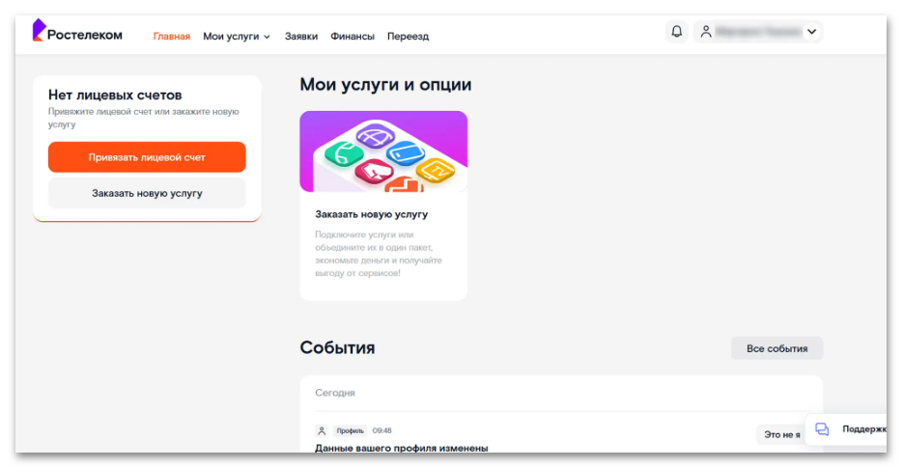Viewport: 902px width, 468px height.
Task: Click the pink TV icon in the services image
Action: (374, 171)
